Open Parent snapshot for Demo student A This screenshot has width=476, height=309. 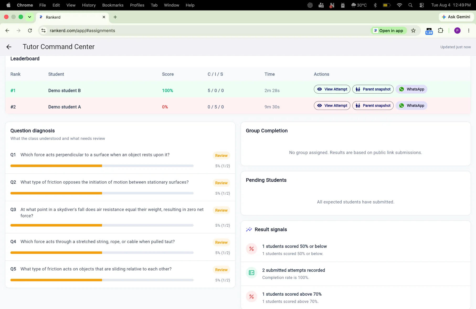(x=373, y=105)
